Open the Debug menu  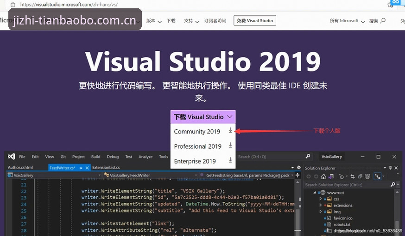point(113,157)
